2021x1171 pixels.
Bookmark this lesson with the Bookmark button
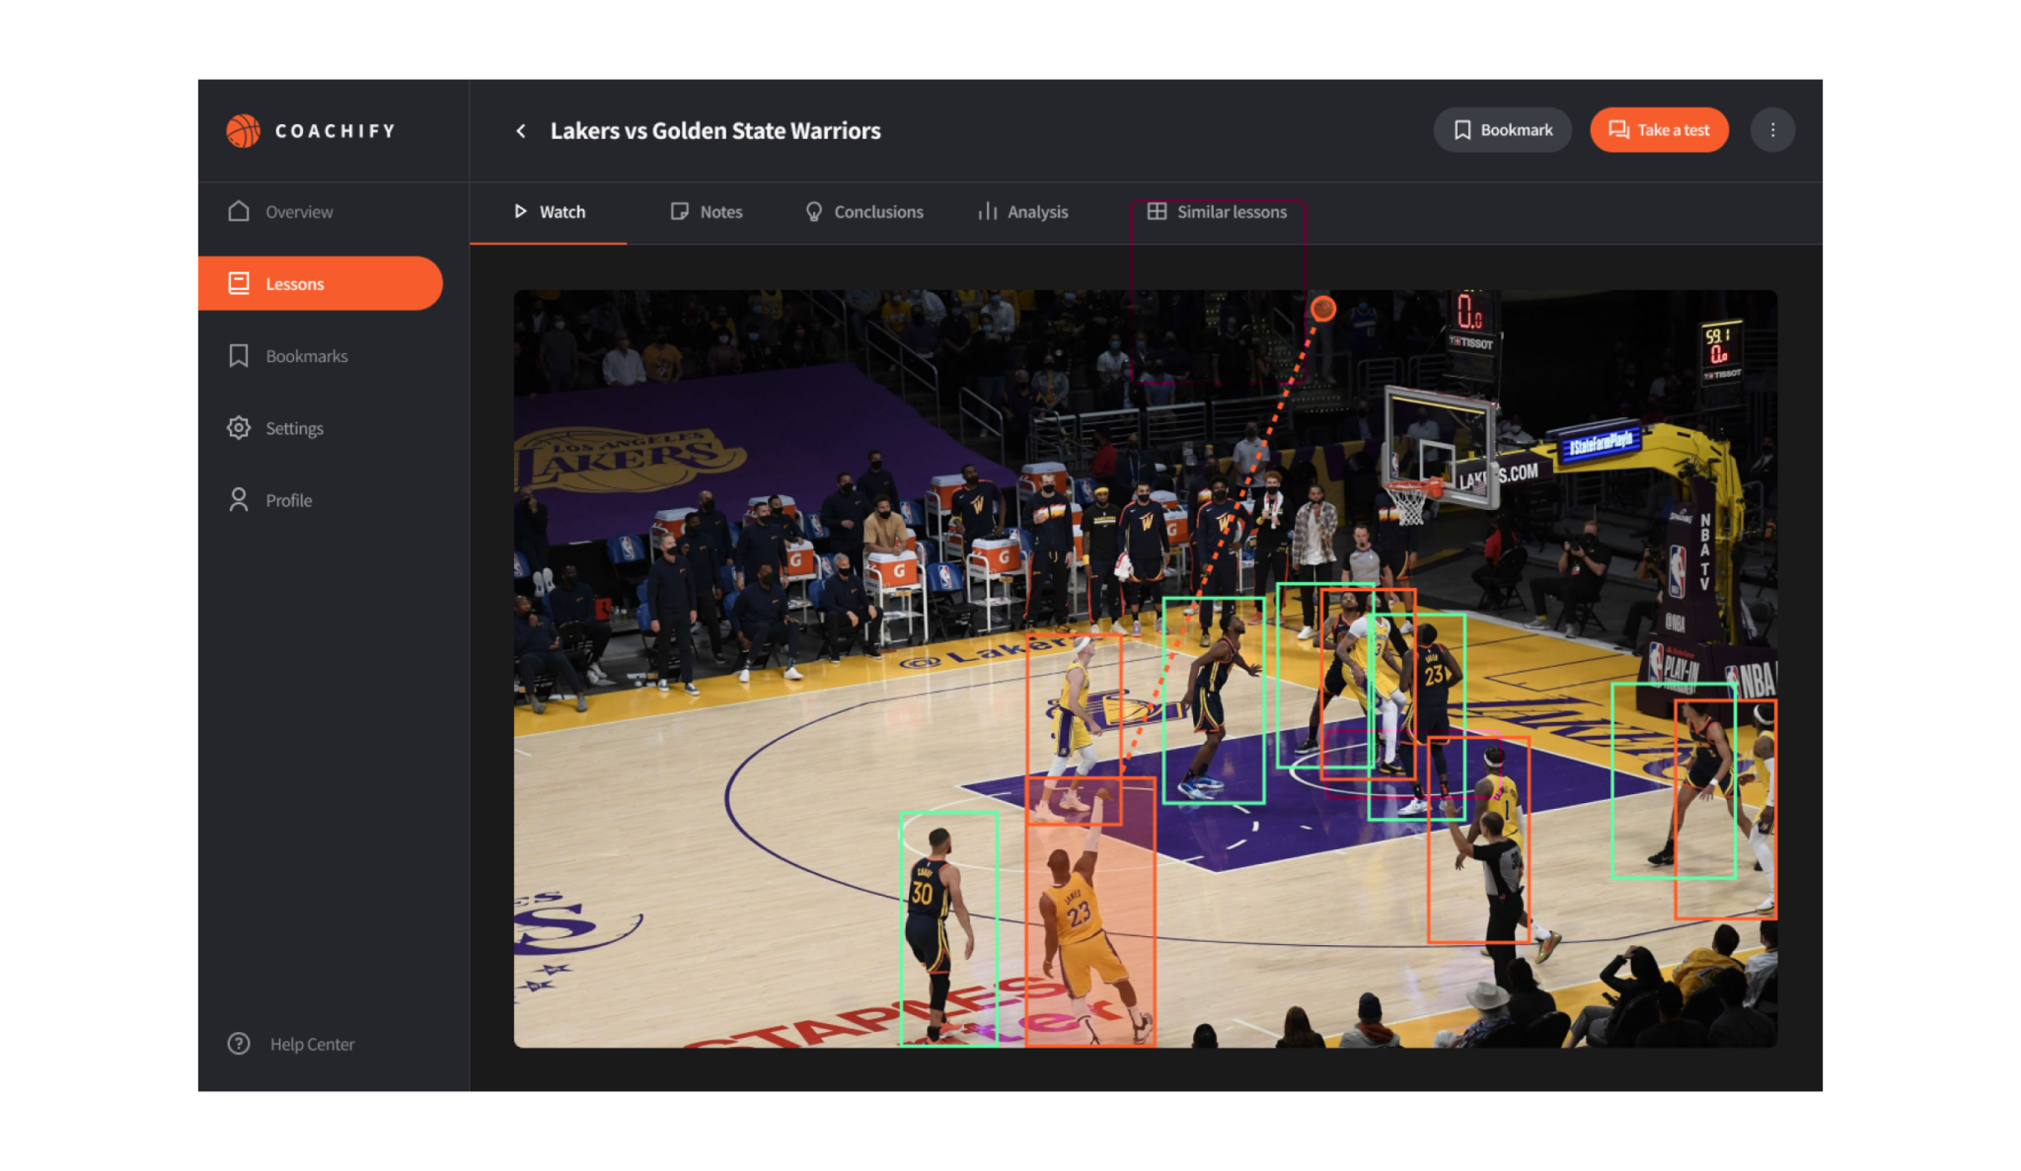pos(1502,130)
